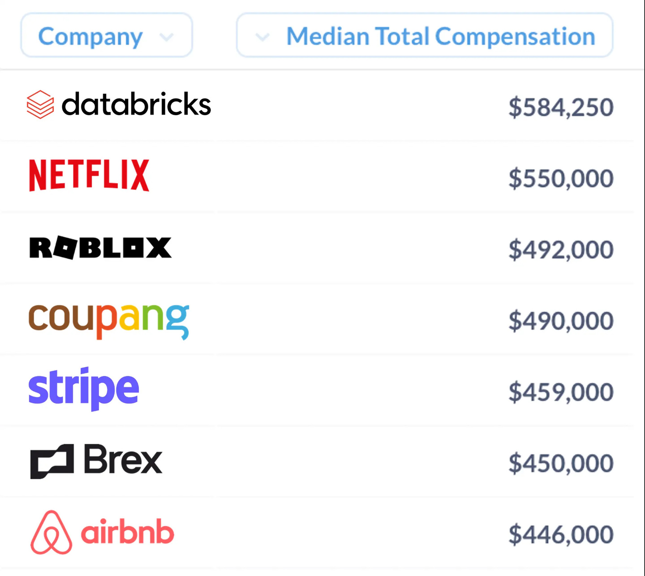
Task: Select Coupang compensation value $490,000
Action: [561, 321]
